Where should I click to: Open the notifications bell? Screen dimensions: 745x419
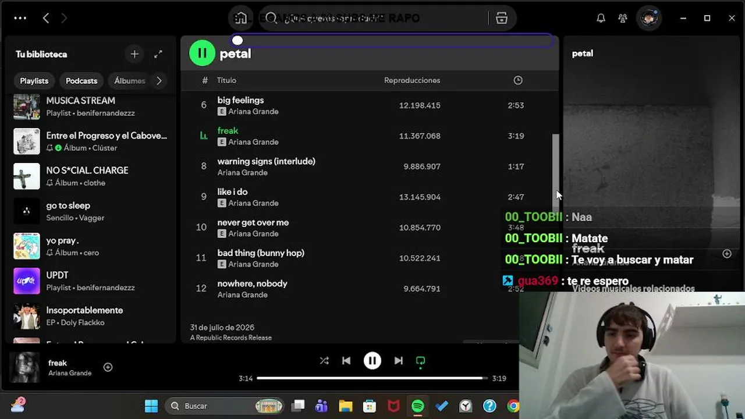(601, 18)
